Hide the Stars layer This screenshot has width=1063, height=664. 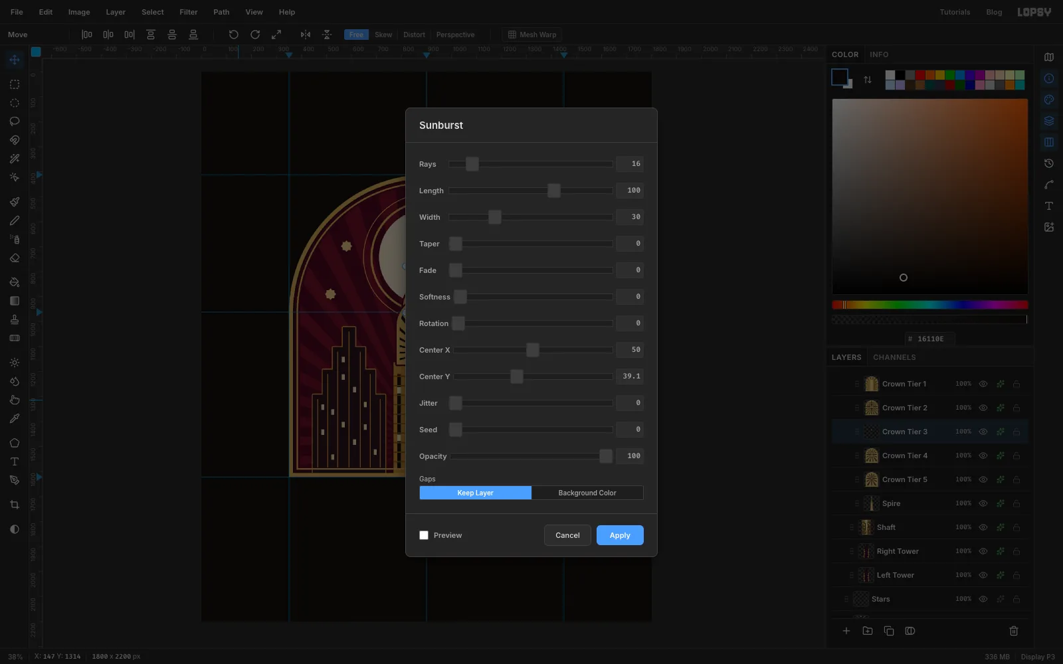tap(983, 599)
